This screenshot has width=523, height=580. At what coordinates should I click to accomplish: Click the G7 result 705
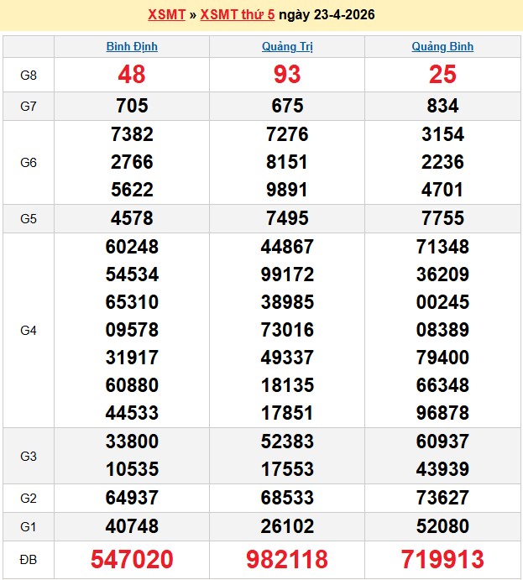pyautogui.click(x=132, y=106)
